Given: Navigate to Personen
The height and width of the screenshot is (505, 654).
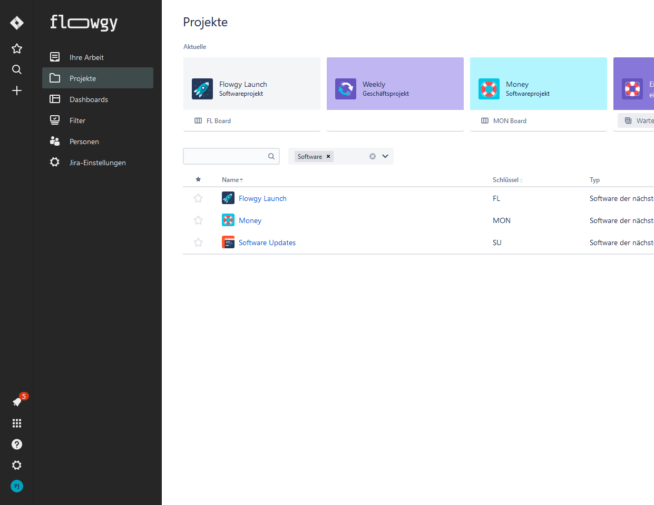Looking at the screenshot, I should click(x=97, y=141).
